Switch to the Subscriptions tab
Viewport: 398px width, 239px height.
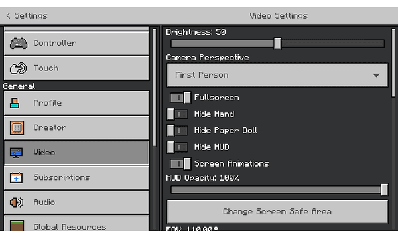[77, 177]
